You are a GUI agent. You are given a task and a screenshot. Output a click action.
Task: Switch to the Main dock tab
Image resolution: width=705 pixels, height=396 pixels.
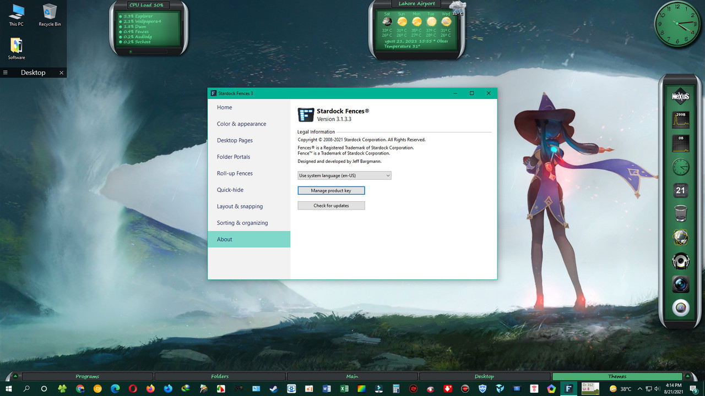coord(352,376)
